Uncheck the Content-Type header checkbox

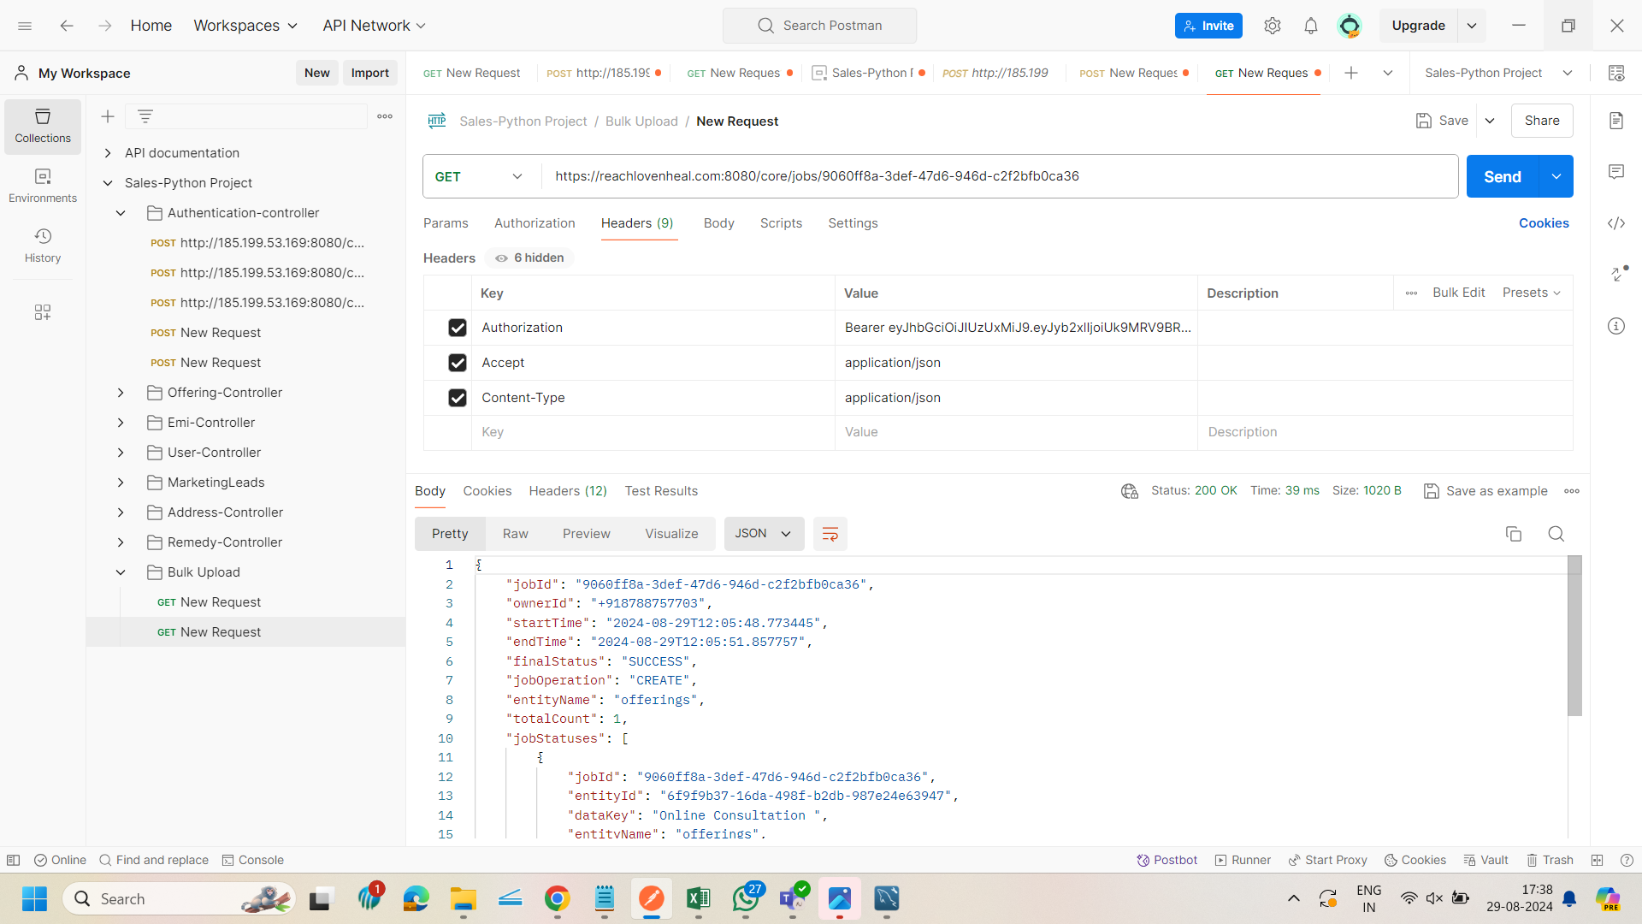458,398
